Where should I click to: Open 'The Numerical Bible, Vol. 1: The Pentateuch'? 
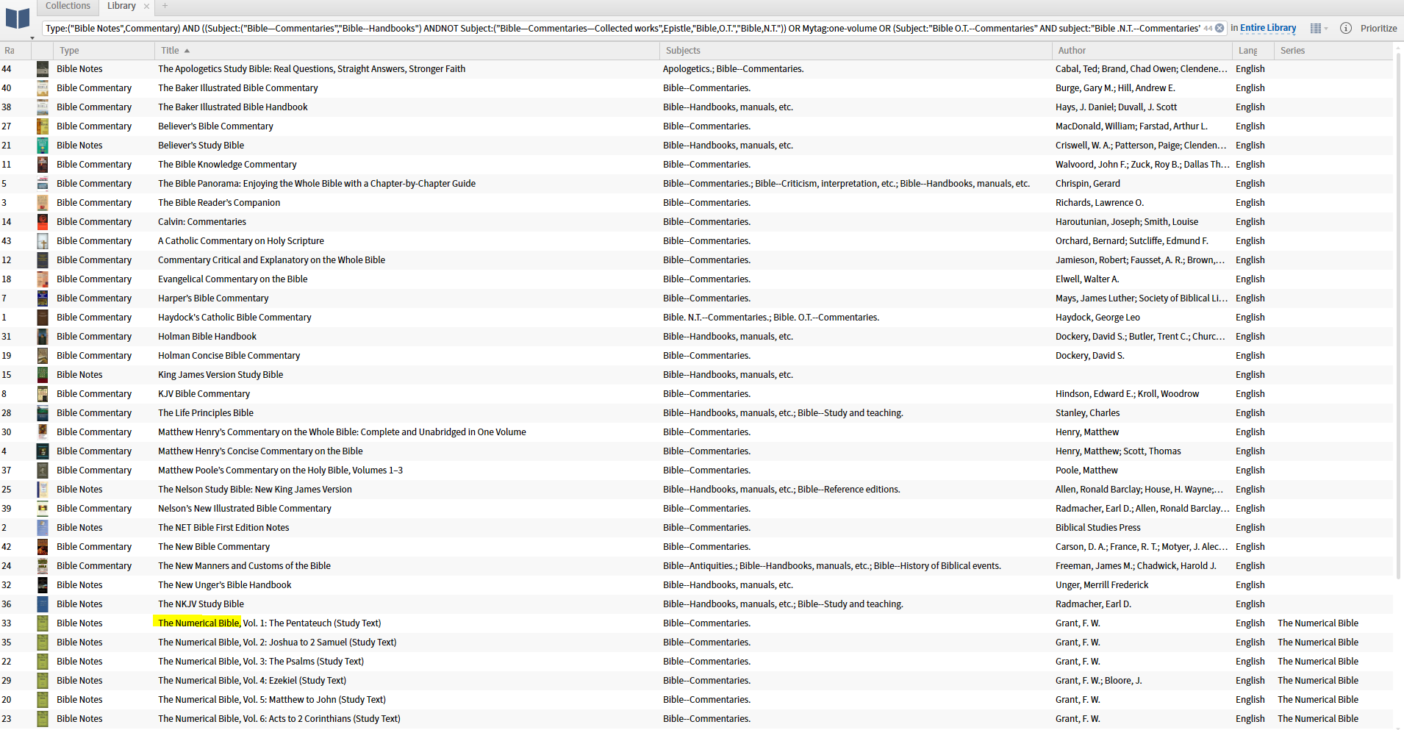click(x=269, y=623)
